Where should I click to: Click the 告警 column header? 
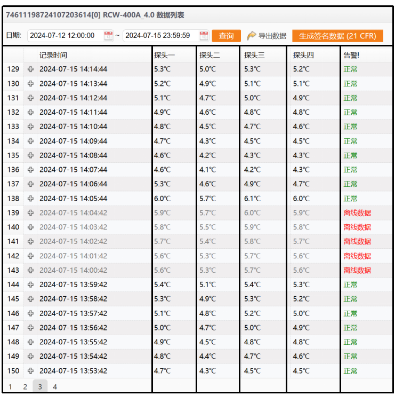[351, 55]
